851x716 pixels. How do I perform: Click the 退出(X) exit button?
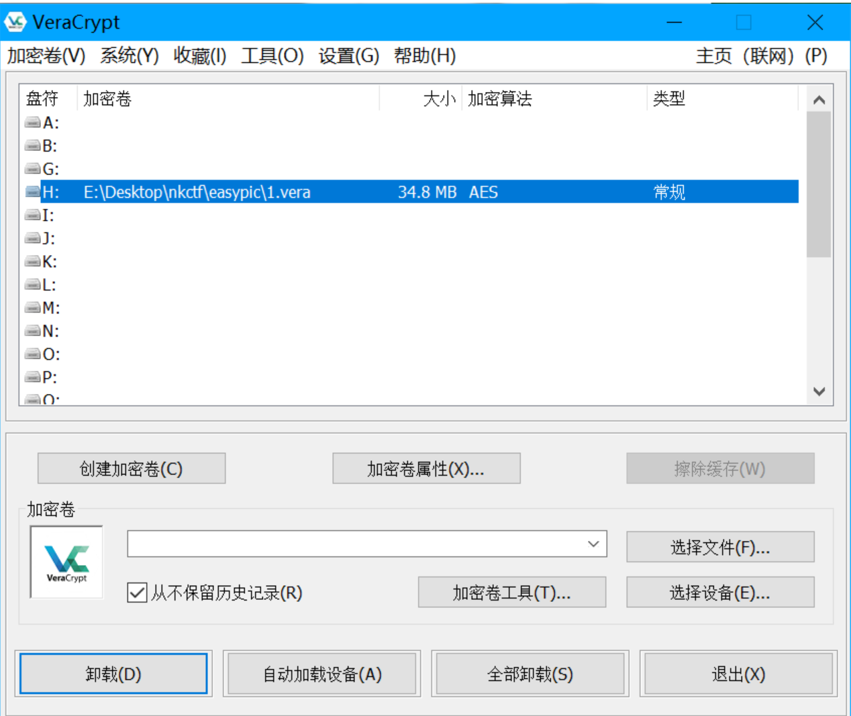coord(738,674)
